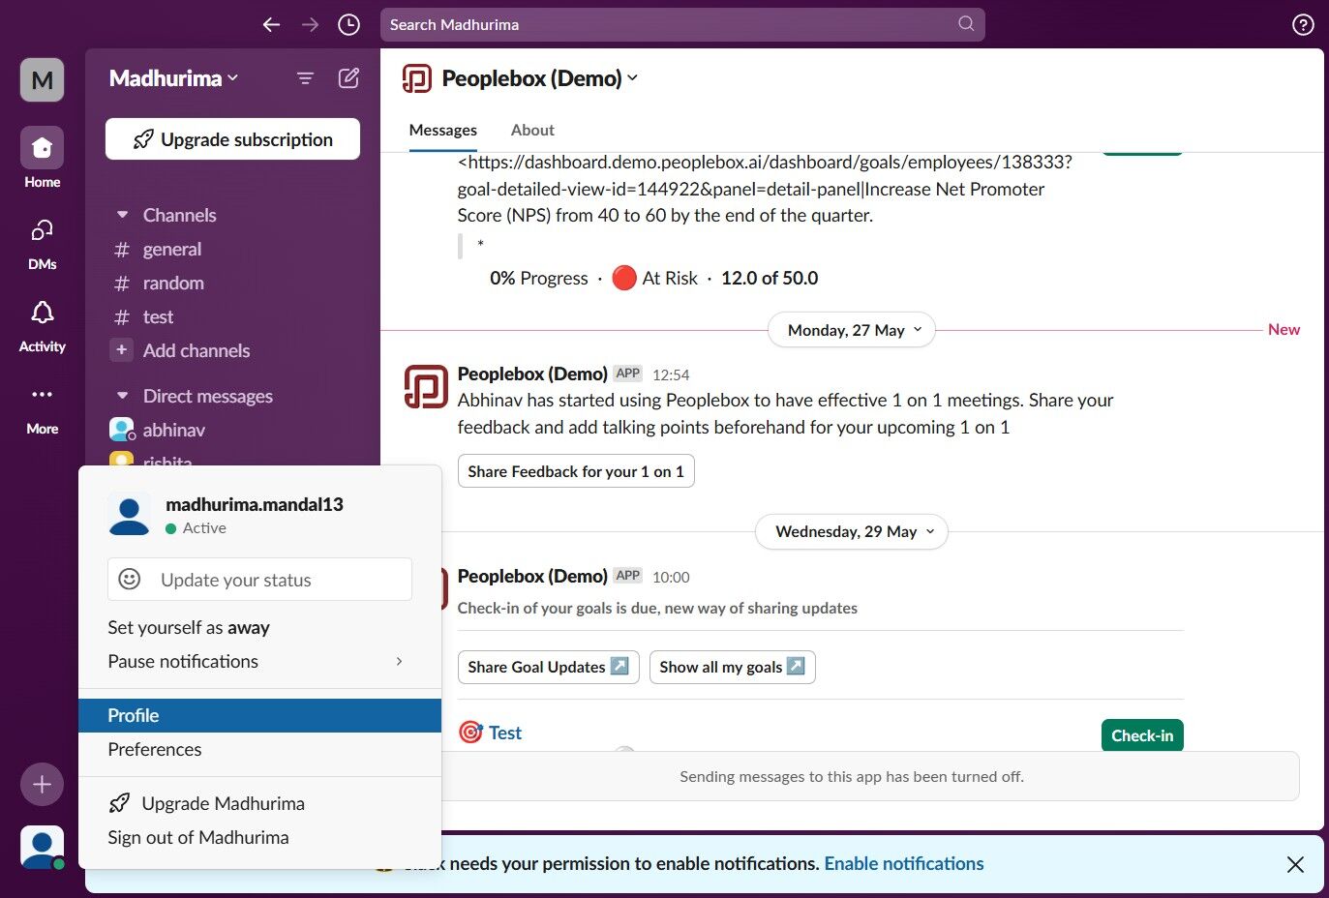The height and width of the screenshot is (898, 1329).
Task: Click the filter conversations icon
Action: pyautogui.click(x=305, y=78)
